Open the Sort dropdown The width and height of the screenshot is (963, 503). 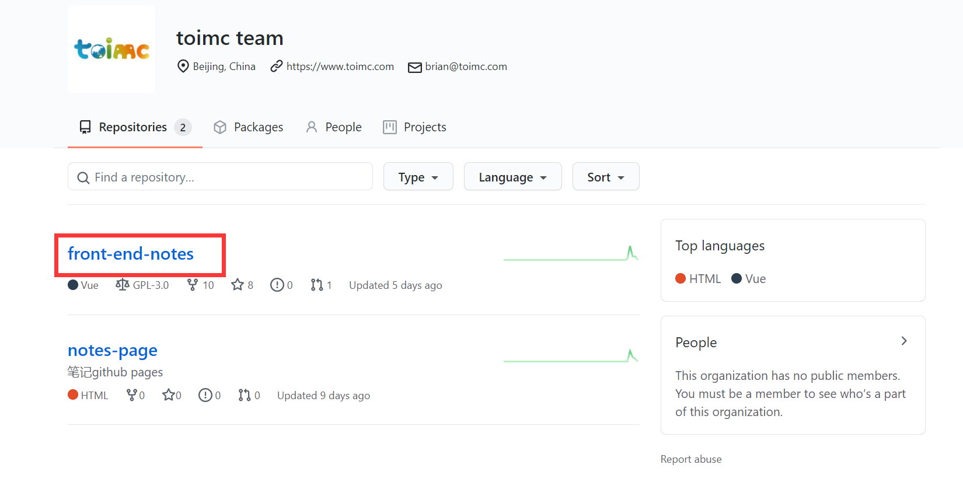[x=606, y=176]
